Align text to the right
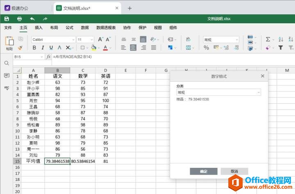 click(143, 48)
